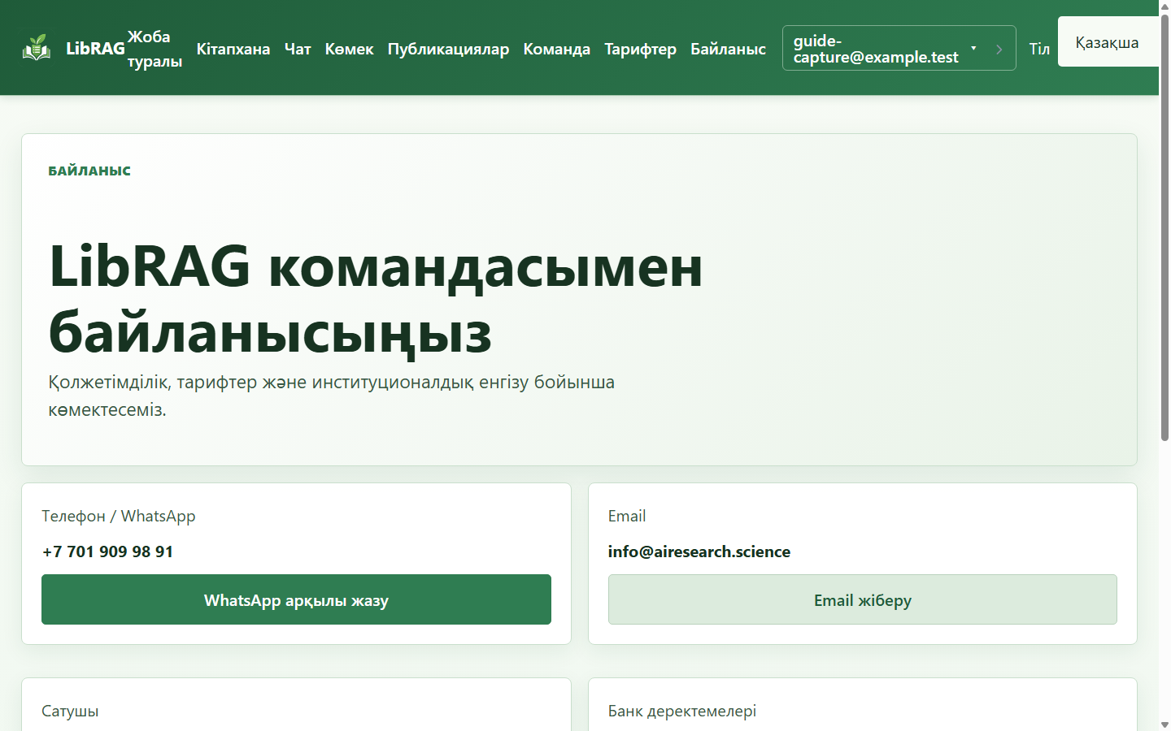Select Байланыс in the navigation bar

coord(728,49)
